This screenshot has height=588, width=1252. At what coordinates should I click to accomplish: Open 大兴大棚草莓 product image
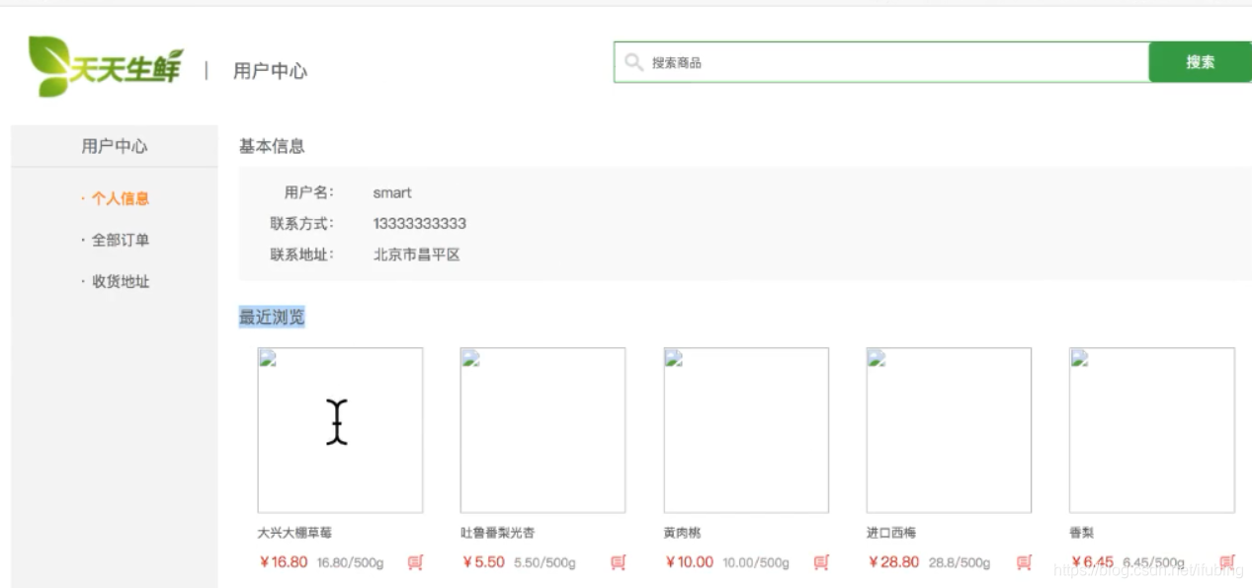340,430
